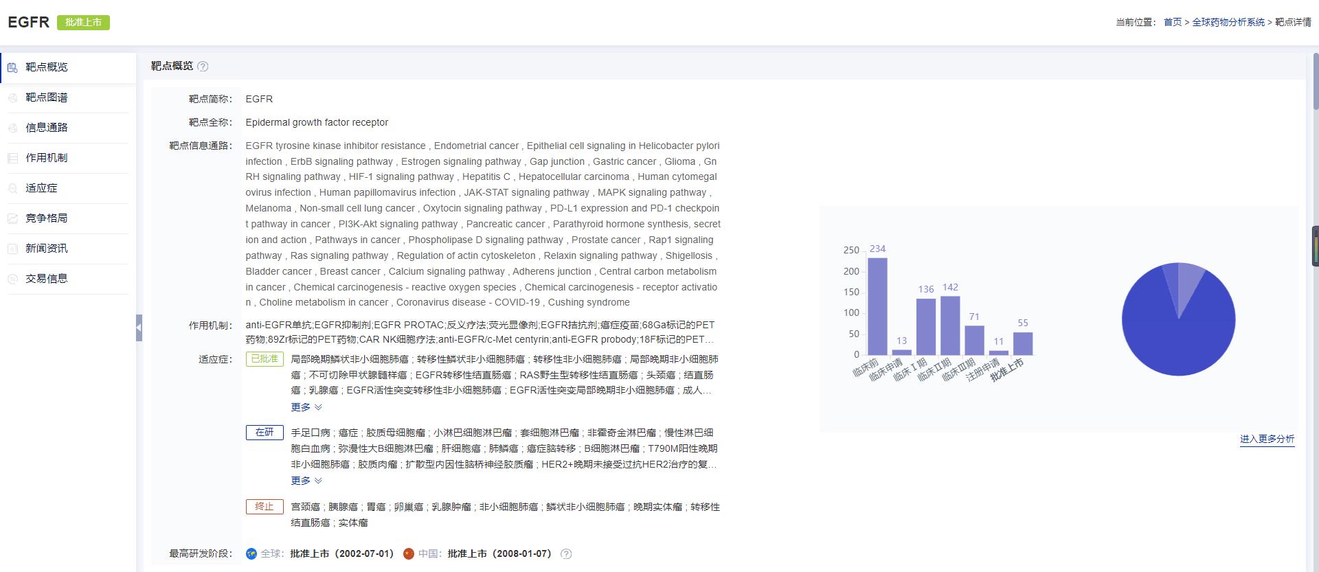Open the 适应症 menu item

(x=41, y=188)
